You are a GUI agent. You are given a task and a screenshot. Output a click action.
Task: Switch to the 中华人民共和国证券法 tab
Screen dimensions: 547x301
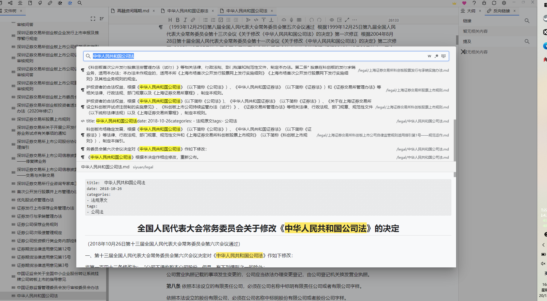pos(188,11)
